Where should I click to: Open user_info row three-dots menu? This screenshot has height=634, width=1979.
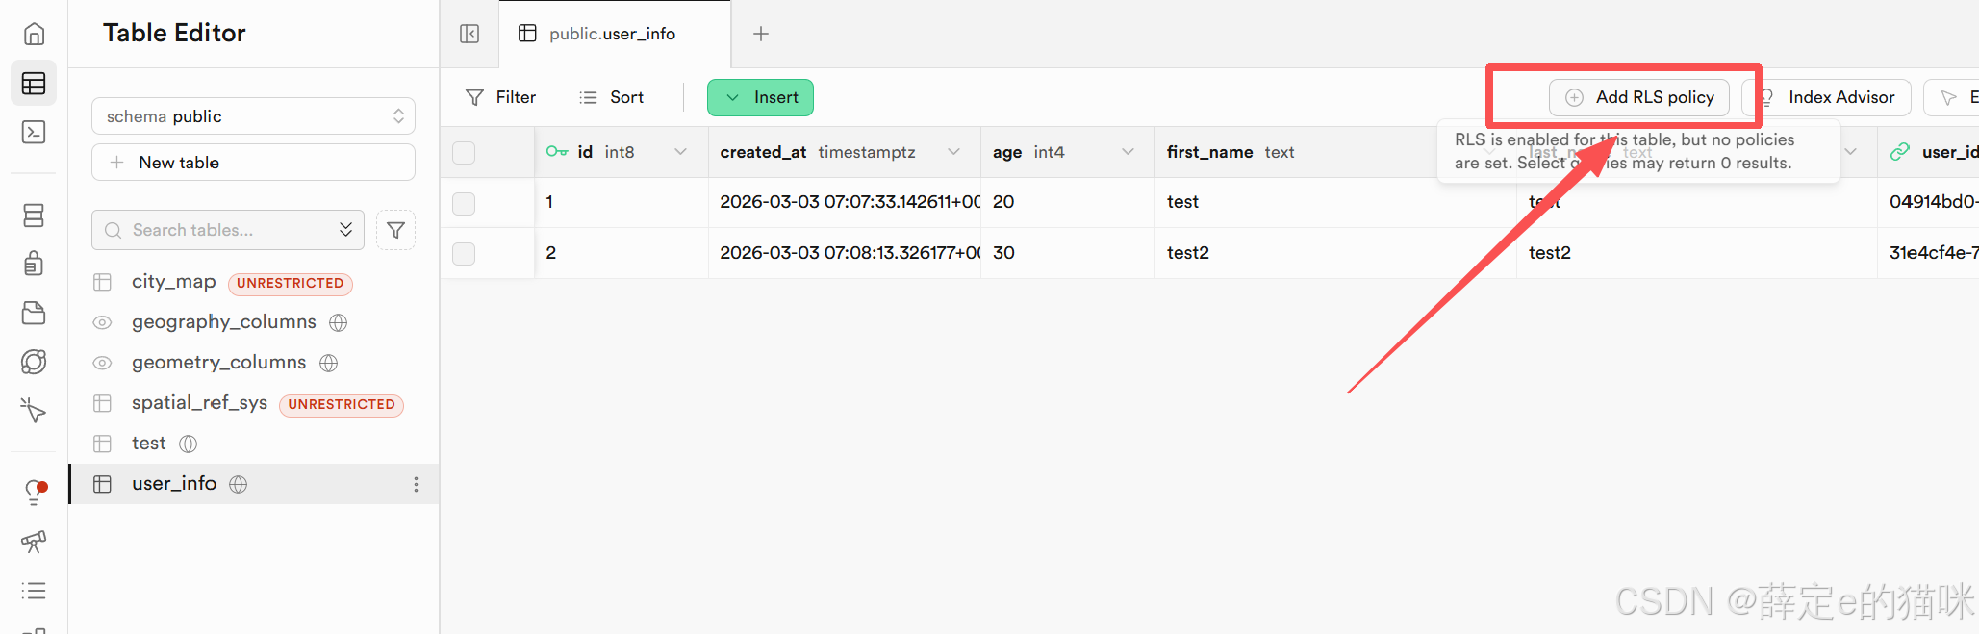(416, 484)
